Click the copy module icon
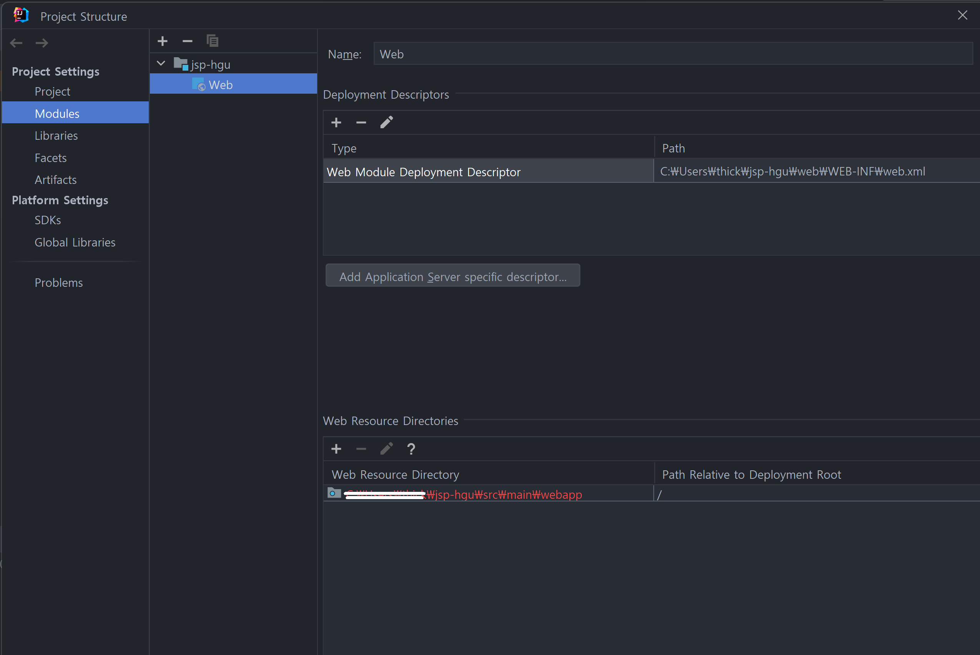The height and width of the screenshot is (655, 980). (213, 41)
